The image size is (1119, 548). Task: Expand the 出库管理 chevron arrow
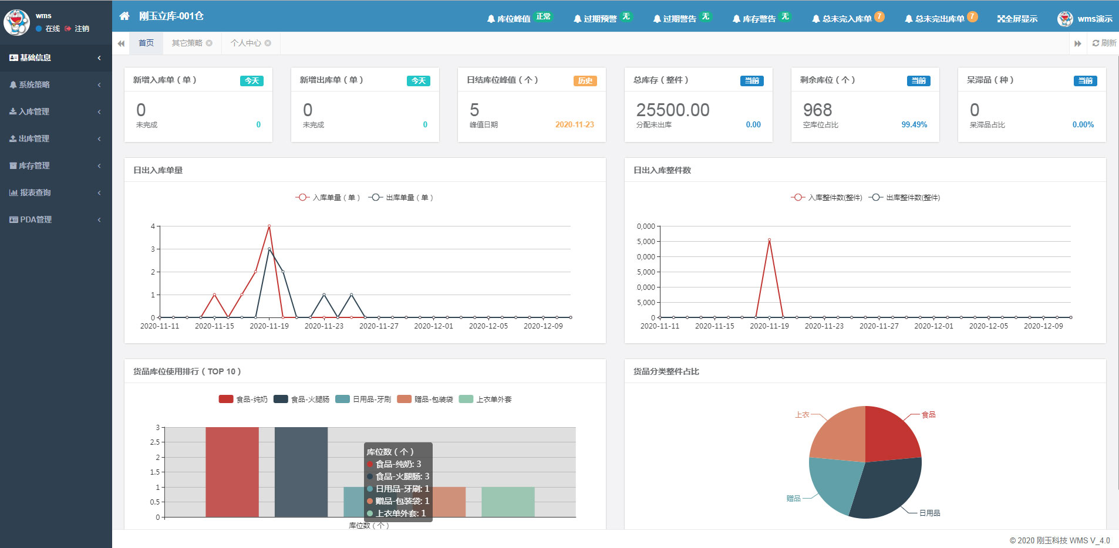click(99, 138)
